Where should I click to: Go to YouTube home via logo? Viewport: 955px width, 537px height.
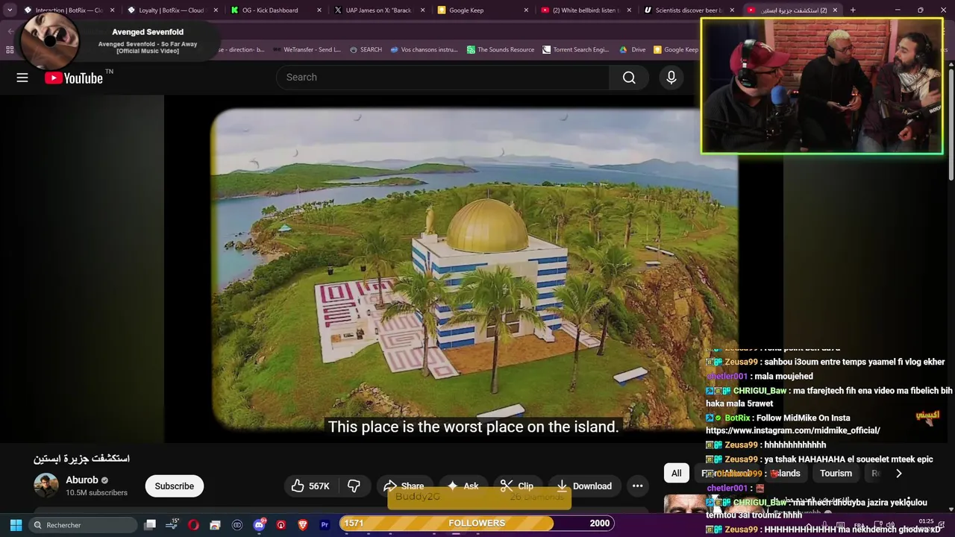[74, 78]
